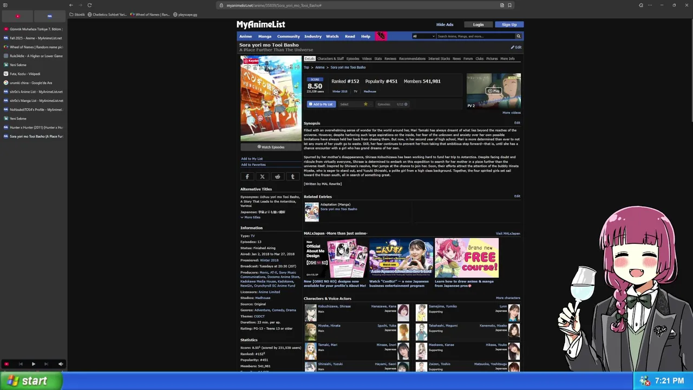
Task: Open the Industry navigation menu
Action: pyautogui.click(x=313, y=36)
